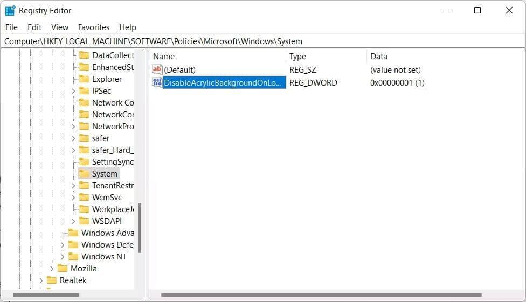Click the WSDAPI folder icon
Screen dimensions: 526x302
click(84, 221)
